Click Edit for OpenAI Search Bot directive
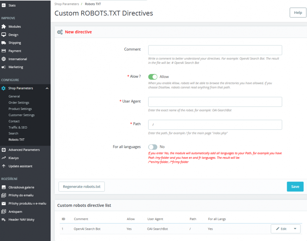The width and height of the screenshot is (307, 241). 281,229
